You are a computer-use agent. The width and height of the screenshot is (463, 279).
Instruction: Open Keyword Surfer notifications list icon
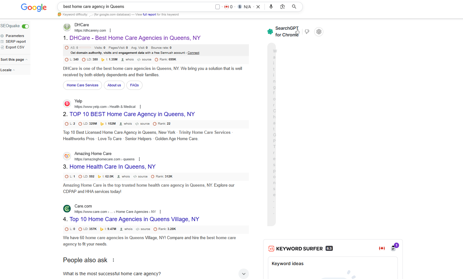point(393,248)
